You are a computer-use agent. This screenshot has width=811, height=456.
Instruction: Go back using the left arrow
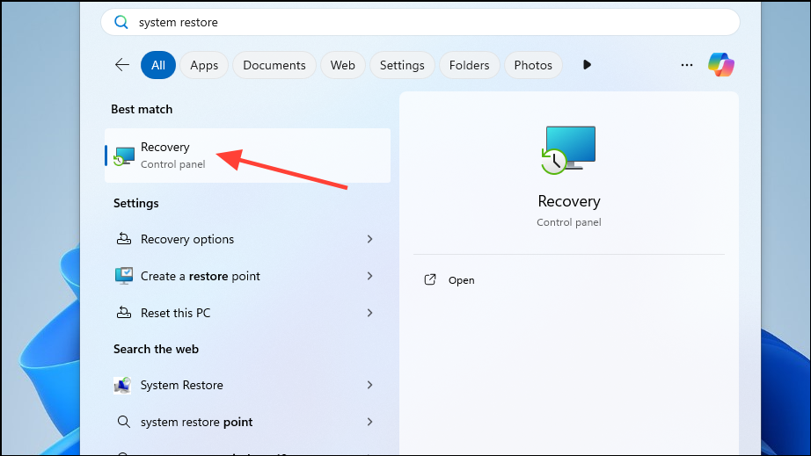tap(122, 65)
